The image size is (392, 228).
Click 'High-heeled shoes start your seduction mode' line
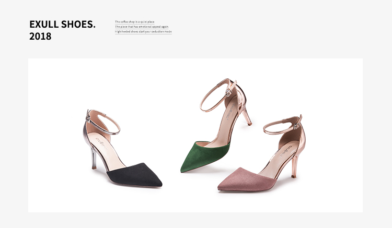coord(143,32)
